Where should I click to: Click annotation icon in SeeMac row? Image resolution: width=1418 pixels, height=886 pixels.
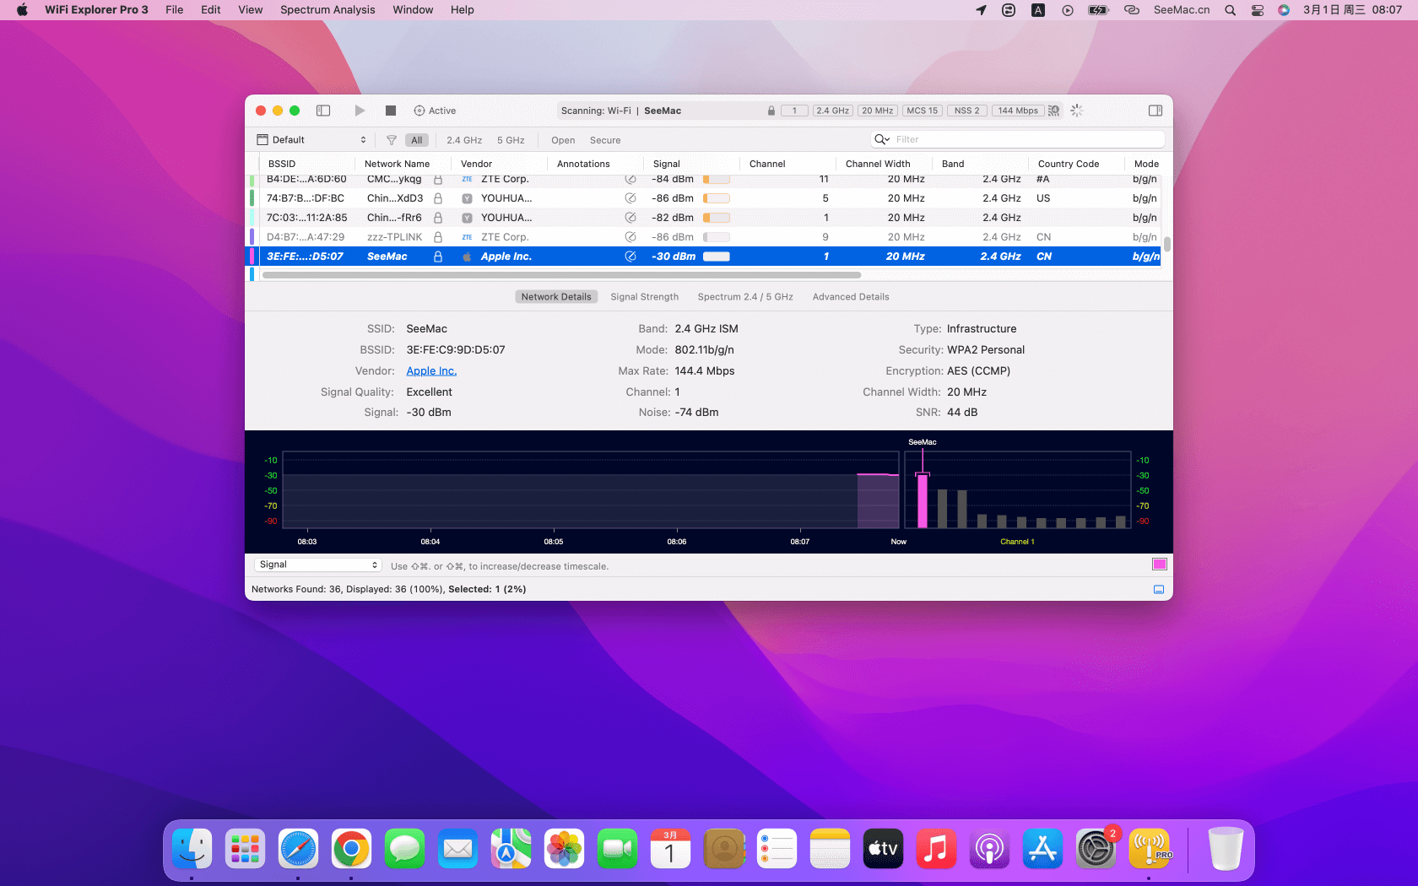[630, 257]
